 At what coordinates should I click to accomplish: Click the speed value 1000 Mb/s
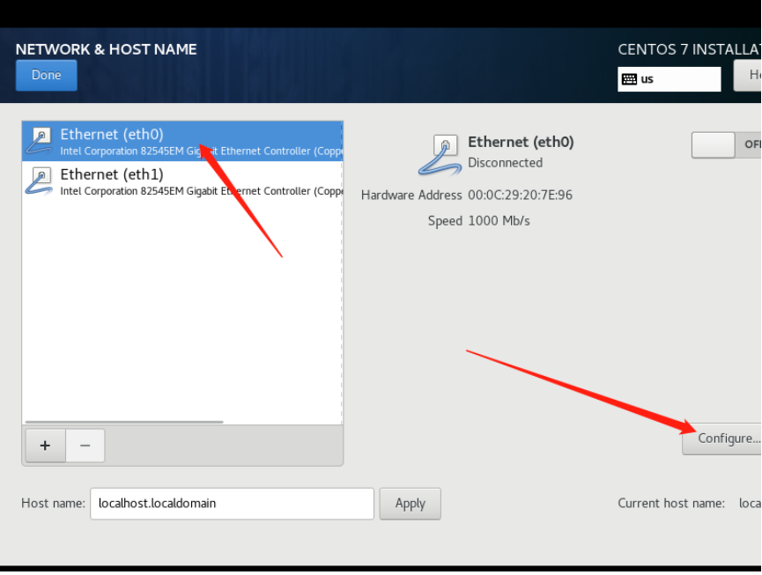(499, 221)
